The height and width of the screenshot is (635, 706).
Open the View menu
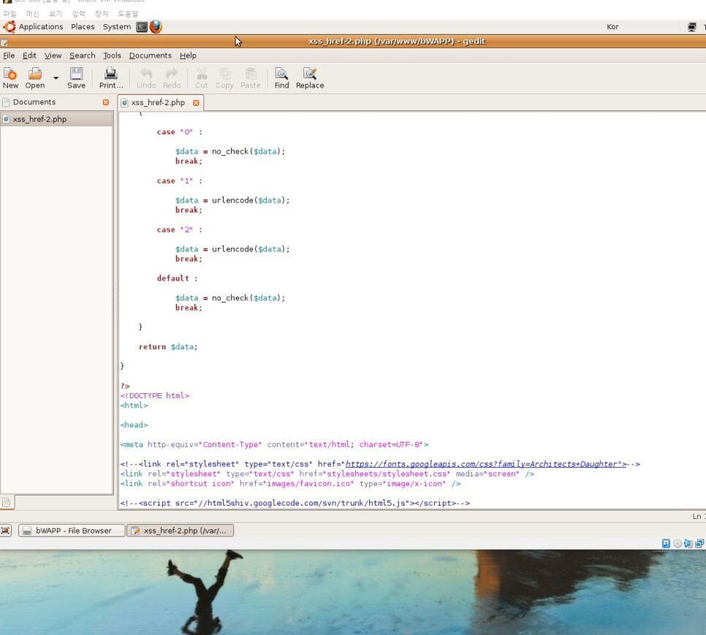[x=53, y=56]
